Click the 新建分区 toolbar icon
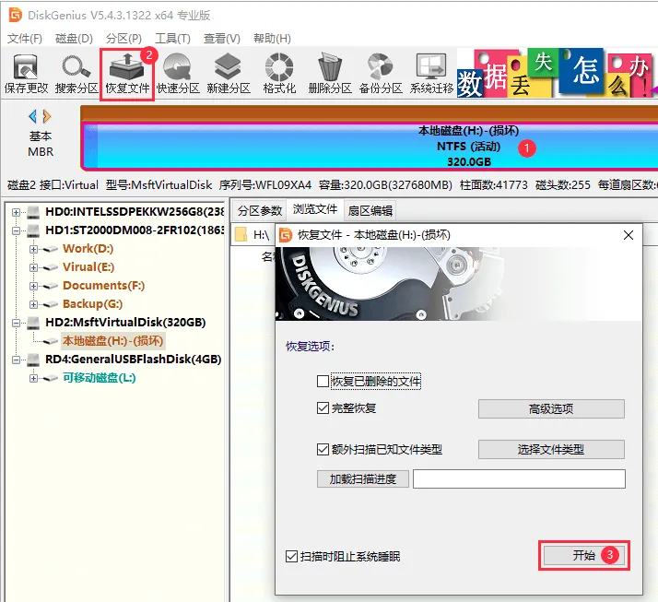This screenshot has height=602, width=658. [229, 74]
